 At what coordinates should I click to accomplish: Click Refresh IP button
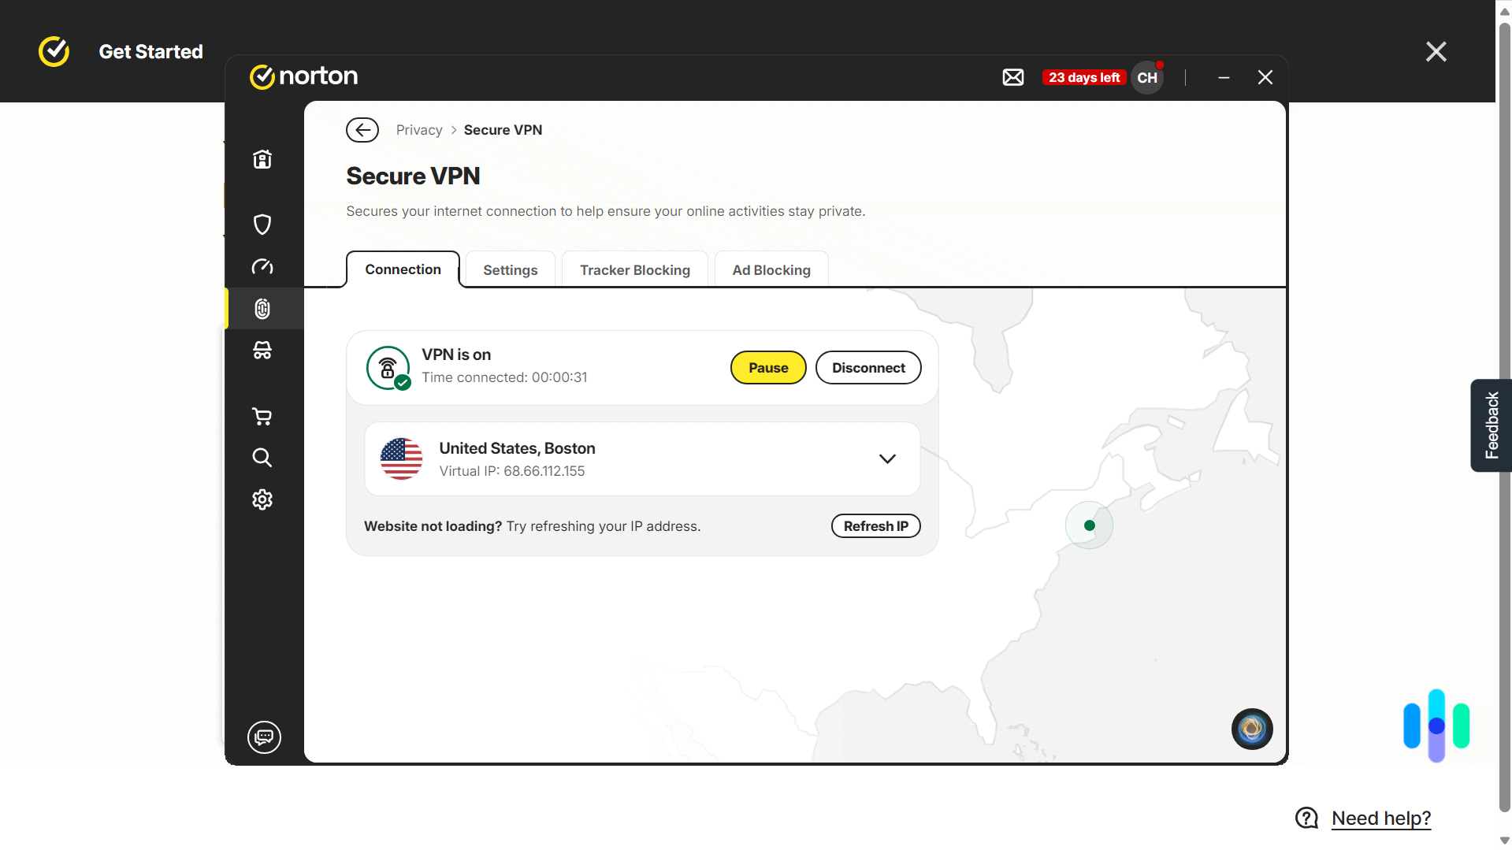point(876,526)
